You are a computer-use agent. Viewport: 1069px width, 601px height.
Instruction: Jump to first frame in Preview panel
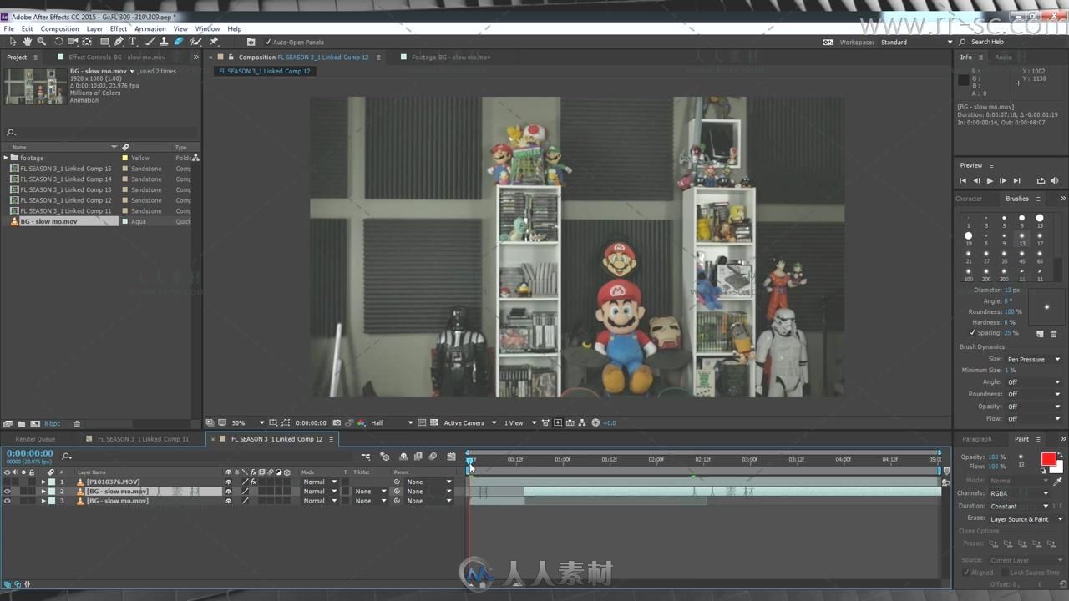pos(963,180)
